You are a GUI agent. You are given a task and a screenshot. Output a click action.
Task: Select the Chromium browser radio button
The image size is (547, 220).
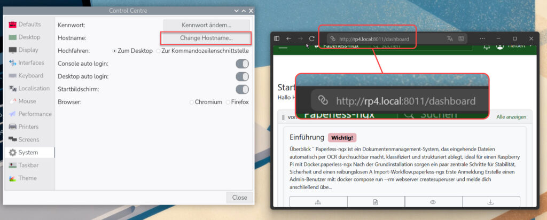192,102
